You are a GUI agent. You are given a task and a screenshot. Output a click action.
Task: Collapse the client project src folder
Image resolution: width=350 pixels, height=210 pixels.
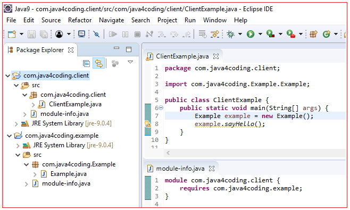click(16, 85)
